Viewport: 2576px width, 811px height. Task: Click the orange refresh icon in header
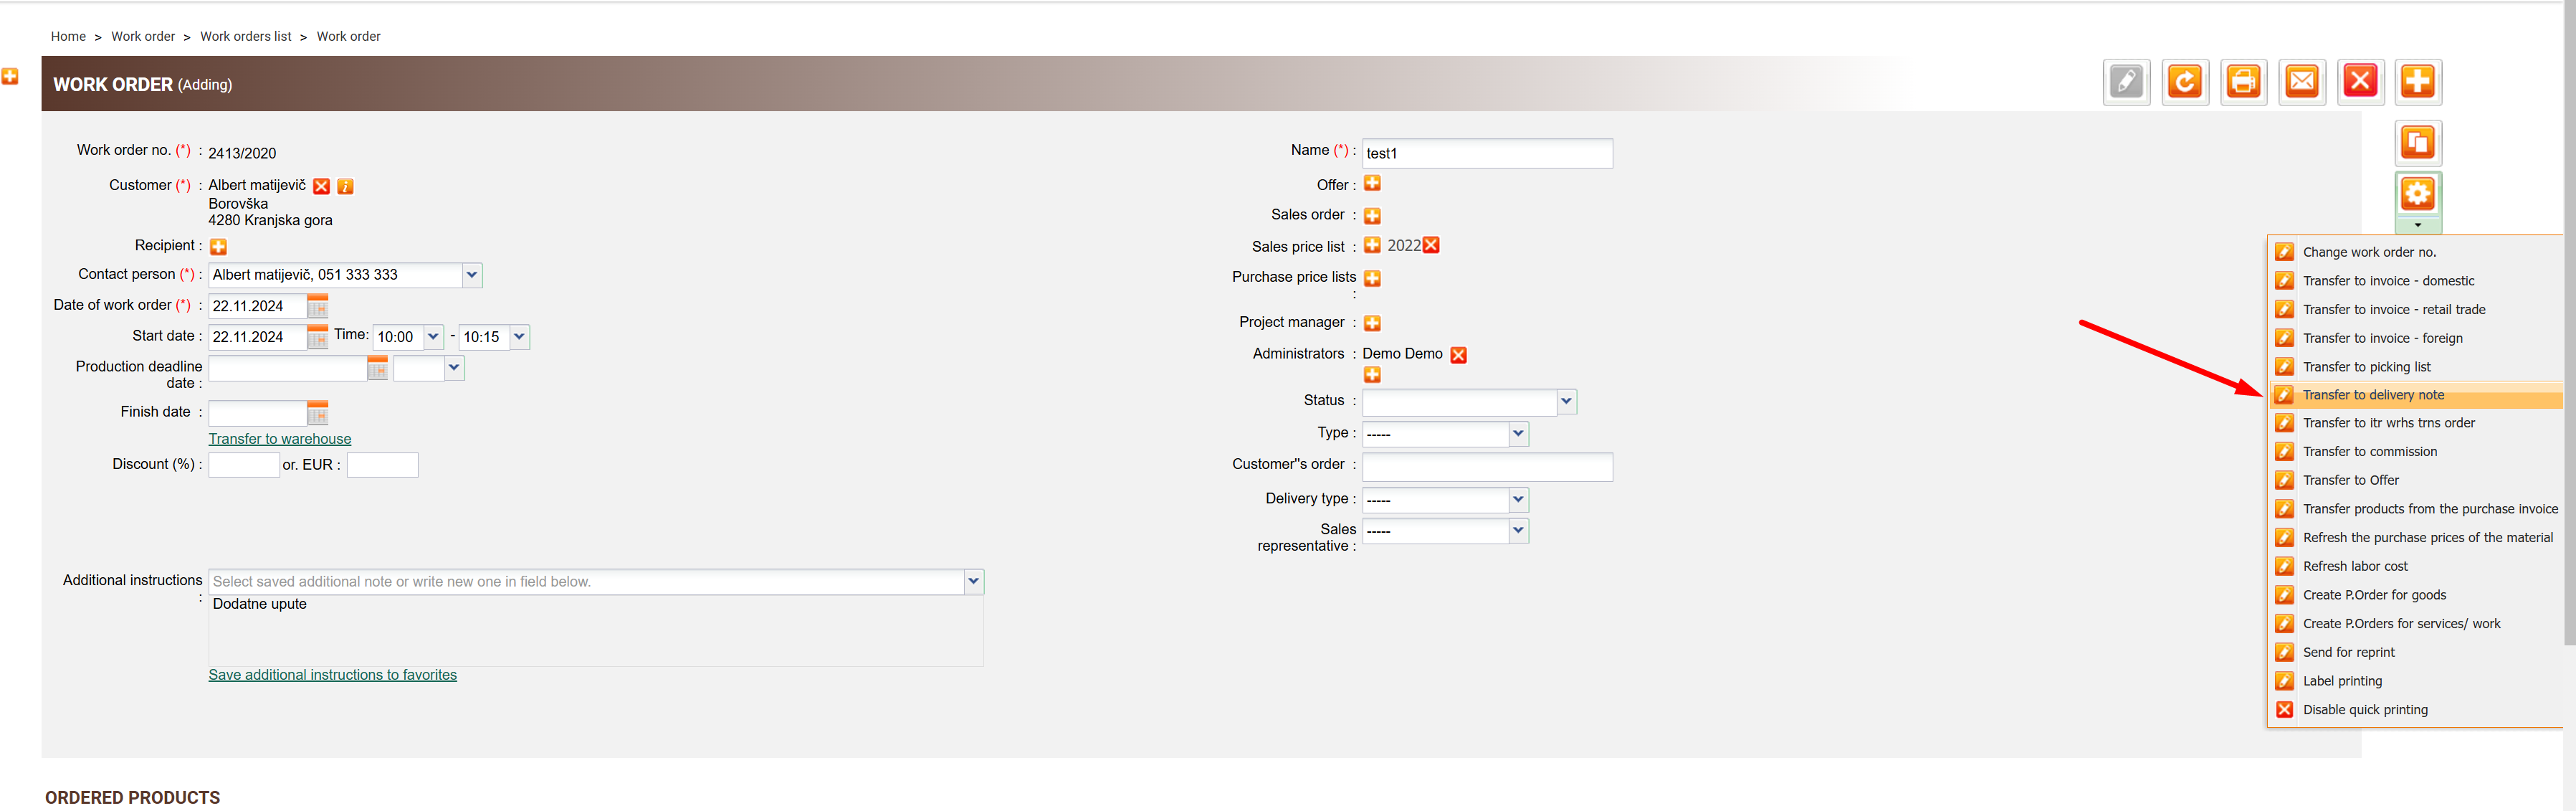coord(2185,82)
